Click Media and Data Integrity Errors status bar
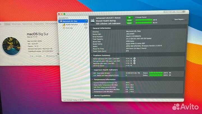The height and width of the screenshot is (114, 202). [x=156, y=75]
